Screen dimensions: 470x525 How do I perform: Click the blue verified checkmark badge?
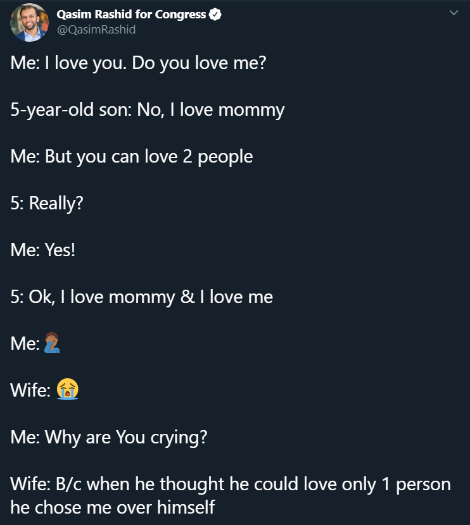click(x=215, y=15)
